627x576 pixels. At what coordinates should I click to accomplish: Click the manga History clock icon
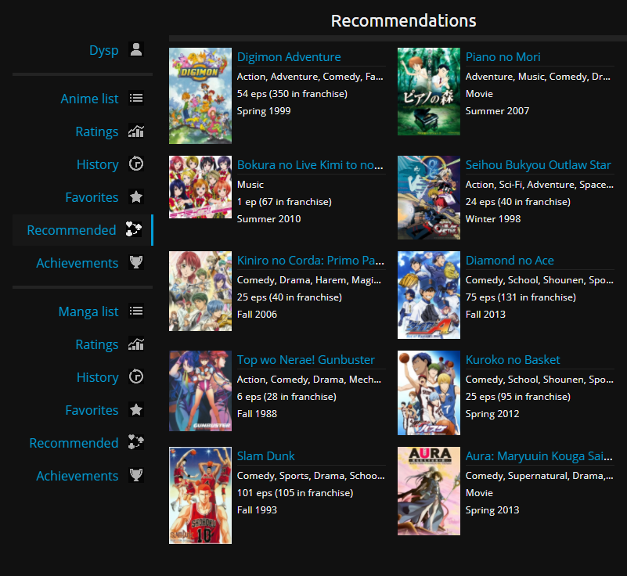click(x=136, y=377)
